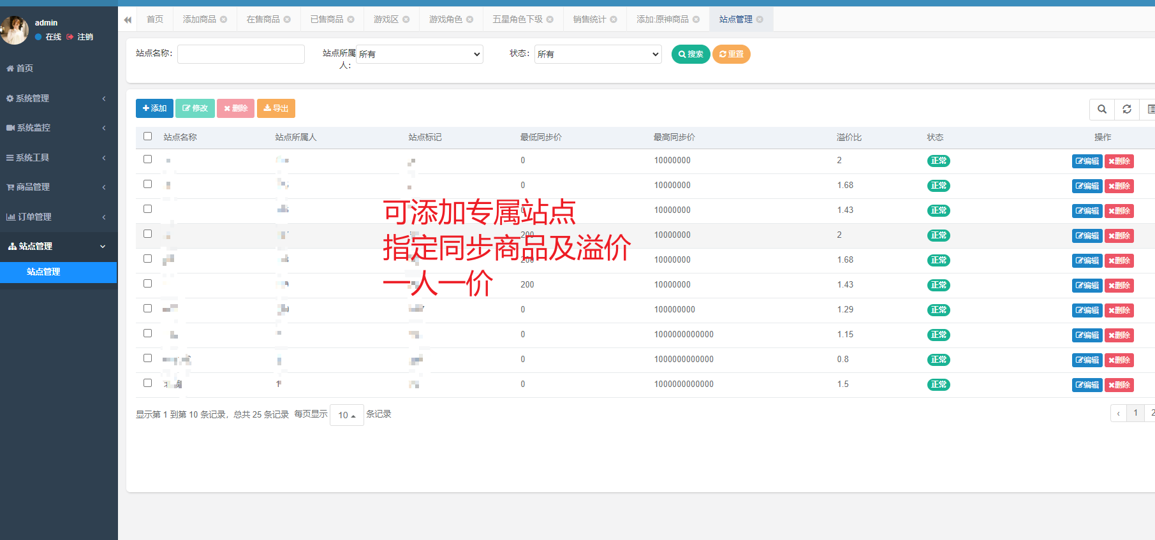The height and width of the screenshot is (540, 1155).
Task: Expand the 系统工具 sidebar menu
Action: coord(59,157)
